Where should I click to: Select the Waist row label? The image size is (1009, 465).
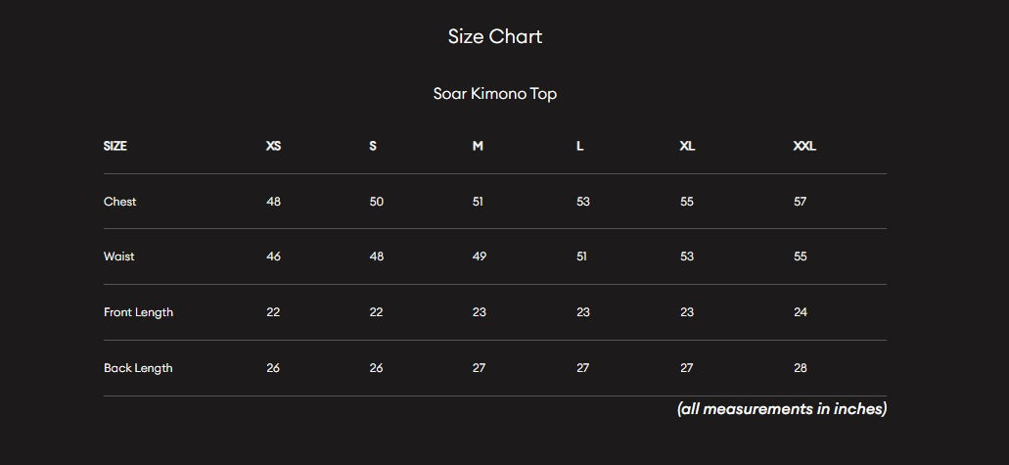tap(119, 256)
